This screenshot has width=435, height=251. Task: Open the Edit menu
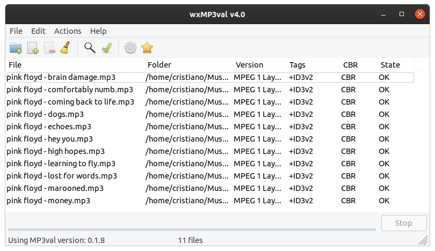coord(38,31)
